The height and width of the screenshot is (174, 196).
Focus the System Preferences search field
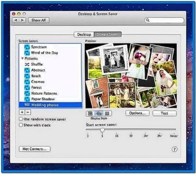coord(164,20)
